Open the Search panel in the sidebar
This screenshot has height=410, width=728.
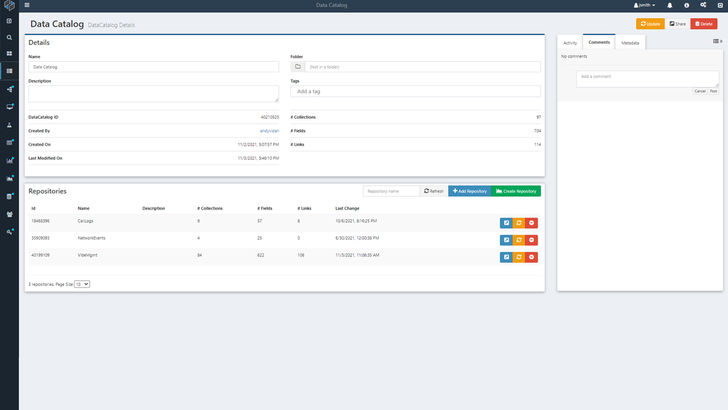[9, 36]
